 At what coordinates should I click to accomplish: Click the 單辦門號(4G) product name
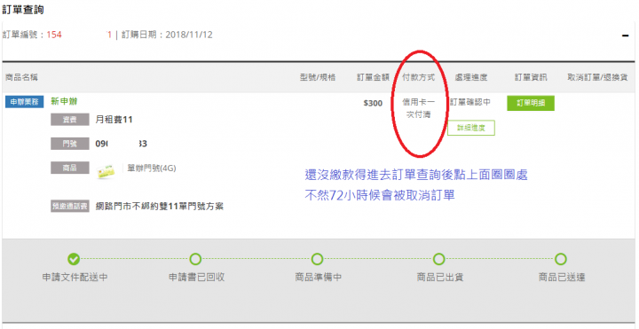click(152, 168)
